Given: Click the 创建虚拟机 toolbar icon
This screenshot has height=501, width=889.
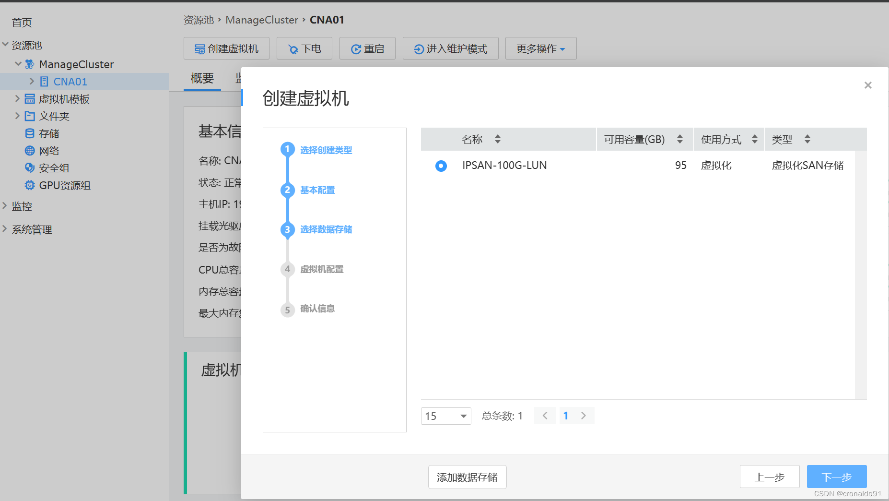Looking at the screenshot, I should pos(199,49).
